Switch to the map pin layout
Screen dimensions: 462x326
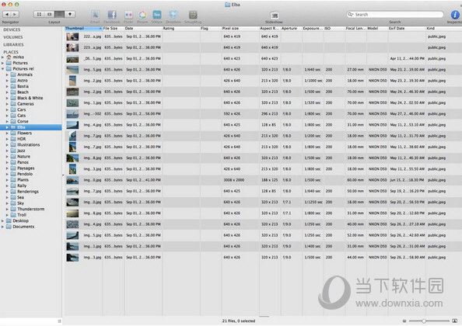pyautogui.click(x=70, y=14)
